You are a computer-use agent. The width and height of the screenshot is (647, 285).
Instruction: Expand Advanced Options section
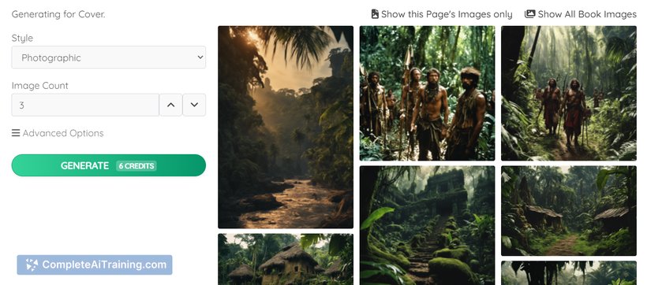pos(58,133)
